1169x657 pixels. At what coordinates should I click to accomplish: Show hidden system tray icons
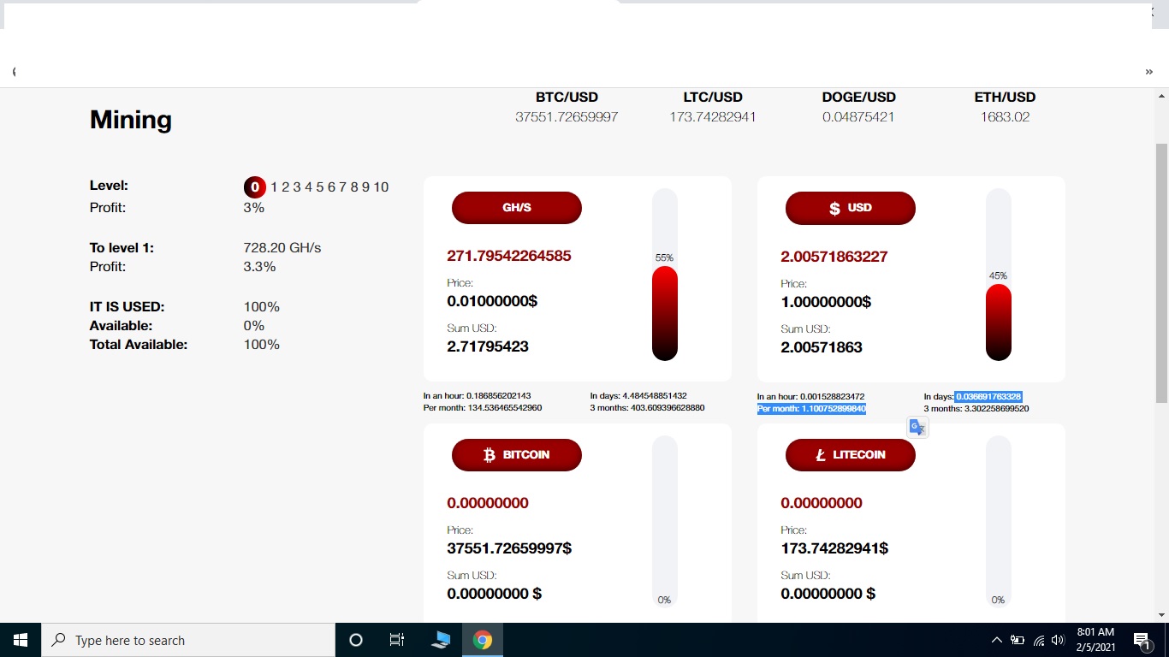(996, 640)
